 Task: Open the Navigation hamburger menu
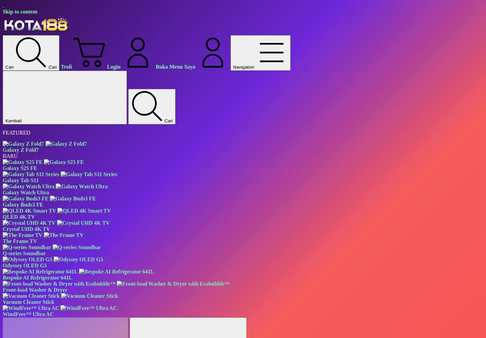(261, 53)
